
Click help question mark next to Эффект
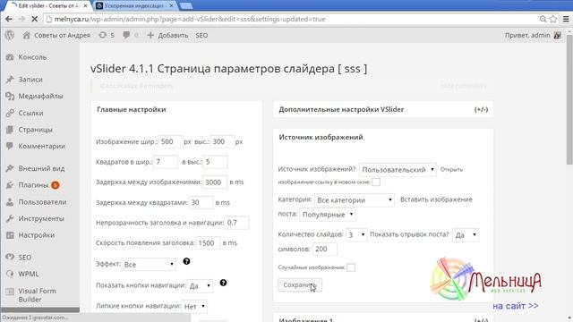click(x=186, y=261)
